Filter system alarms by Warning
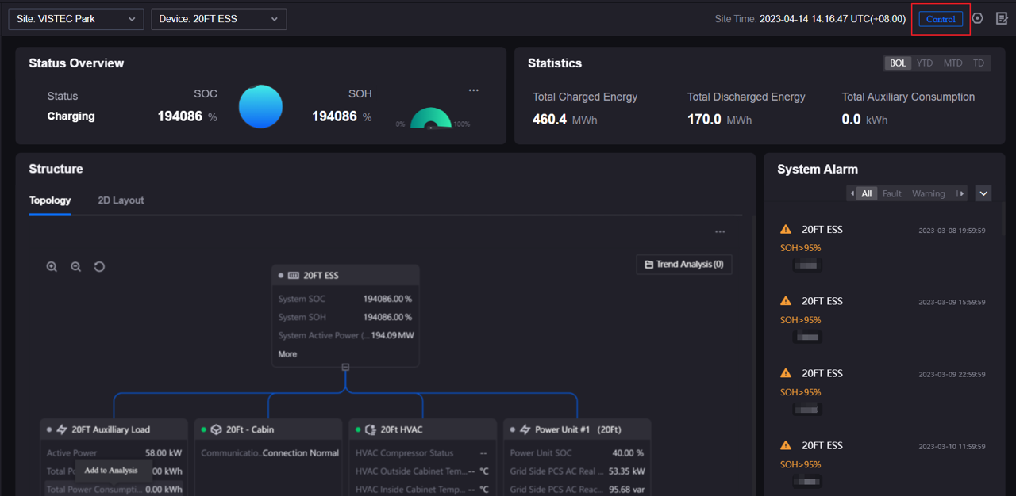 click(x=929, y=193)
